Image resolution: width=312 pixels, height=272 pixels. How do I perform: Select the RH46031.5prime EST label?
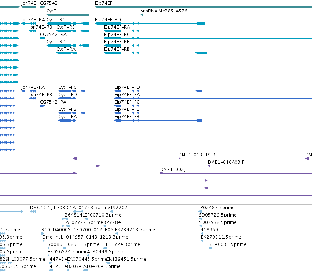click(x=227, y=244)
